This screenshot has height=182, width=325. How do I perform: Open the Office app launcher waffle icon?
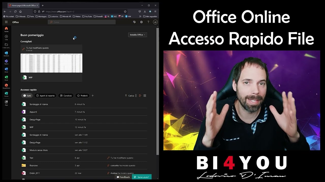coord(6,22)
